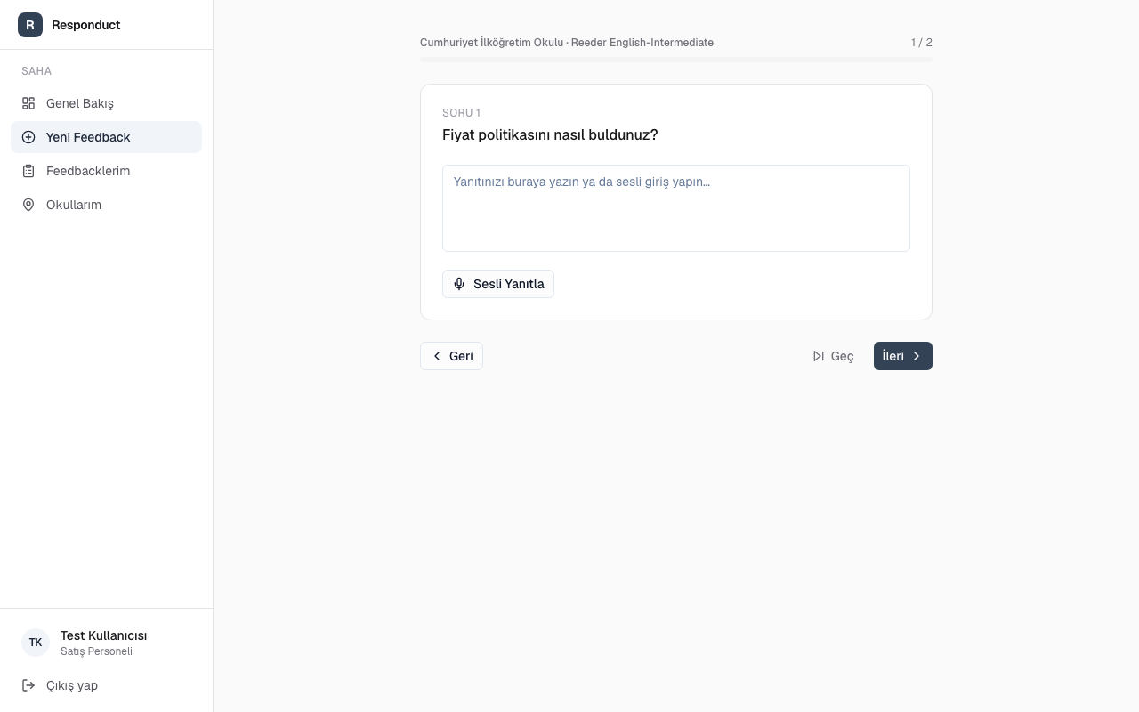The image size is (1139, 712).
Task: Click the skip icon beside Geç
Action: pyautogui.click(x=819, y=356)
